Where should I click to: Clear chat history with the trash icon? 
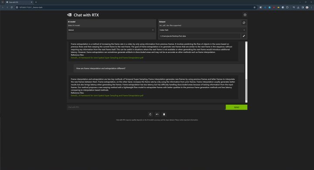point(164,114)
